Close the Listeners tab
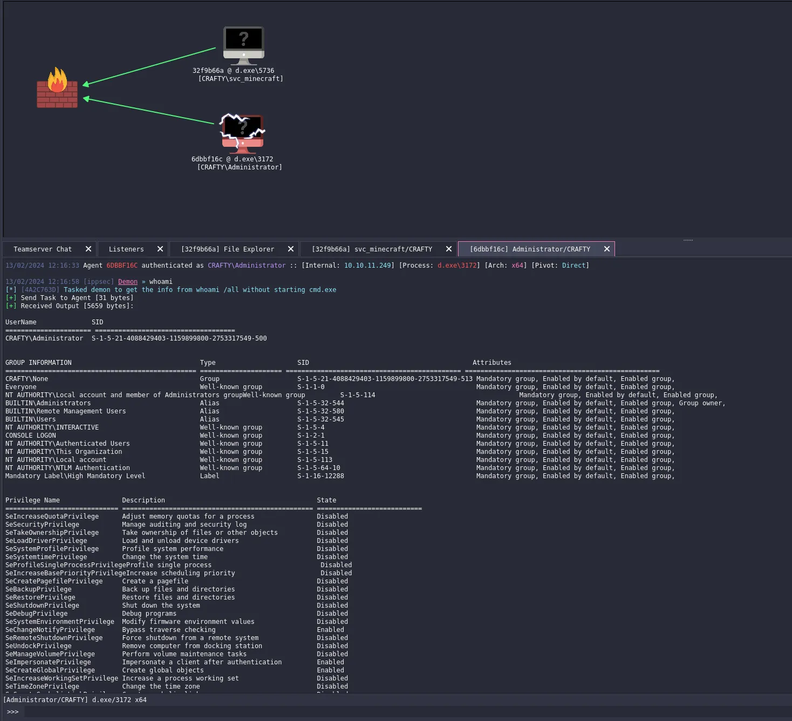The width and height of the screenshot is (792, 721). [160, 249]
